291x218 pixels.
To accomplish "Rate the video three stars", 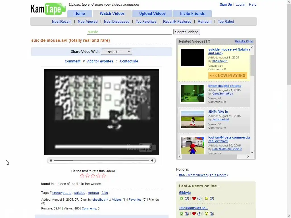I will [93, 176].
